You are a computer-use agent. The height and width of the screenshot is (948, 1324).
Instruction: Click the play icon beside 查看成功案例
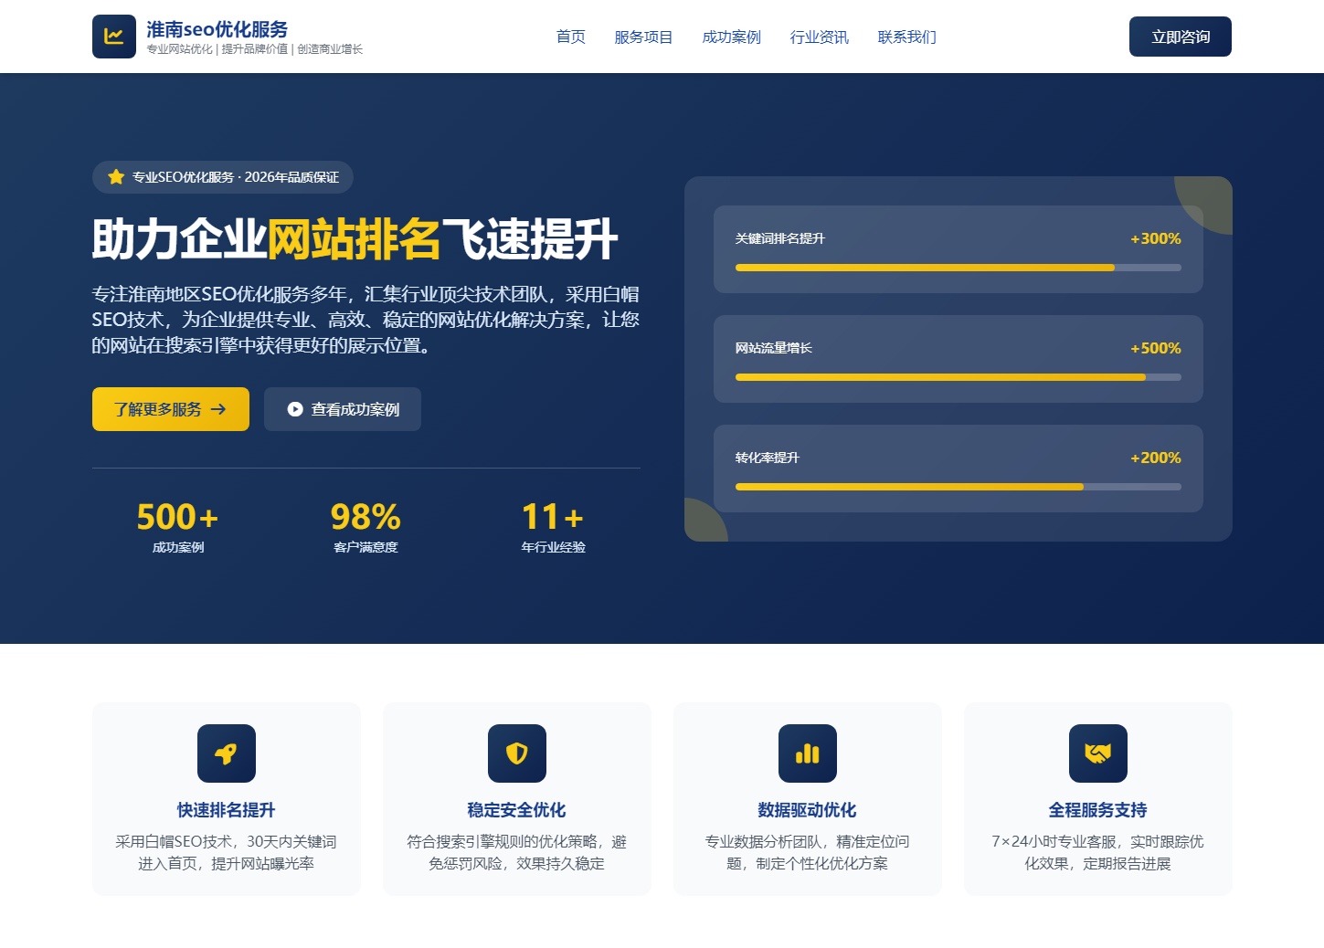click(295, 409)
